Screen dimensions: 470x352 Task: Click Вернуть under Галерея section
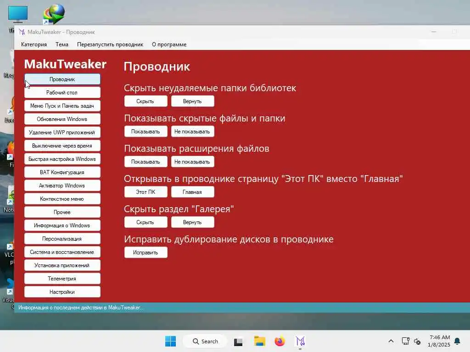pos(192,222)
